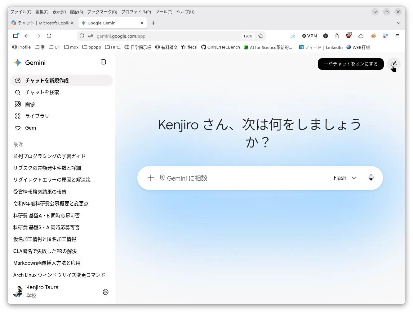
Task: Click the 120% zoom level indicator
Action: [x=248, y=36]
